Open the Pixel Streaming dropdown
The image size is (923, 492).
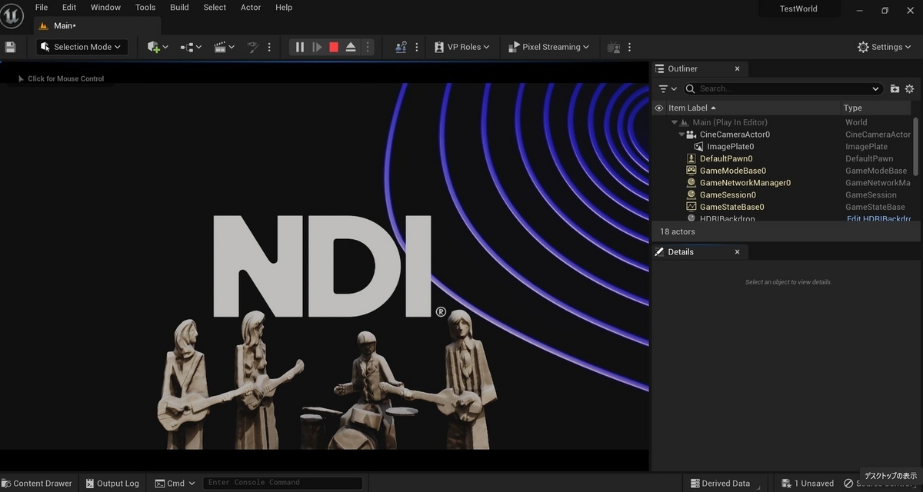[549, 47]
